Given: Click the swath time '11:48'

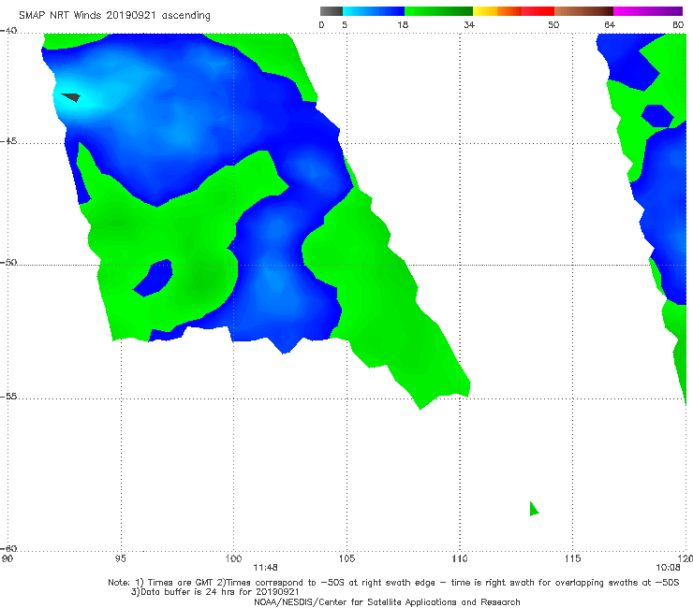Looking at the screenshot, I should pyautogui.click(x=265, y=568).
